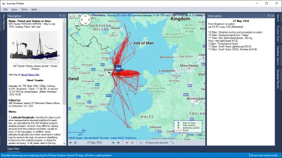Viewport: 282px width, 158px height.
Task: Click the 'Server and cache mode' status item
Action: coord(263,155)
